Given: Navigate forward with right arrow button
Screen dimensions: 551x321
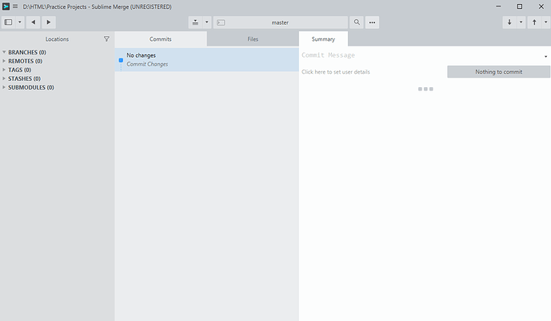Looking at the screenshot, I should point(49,22).
